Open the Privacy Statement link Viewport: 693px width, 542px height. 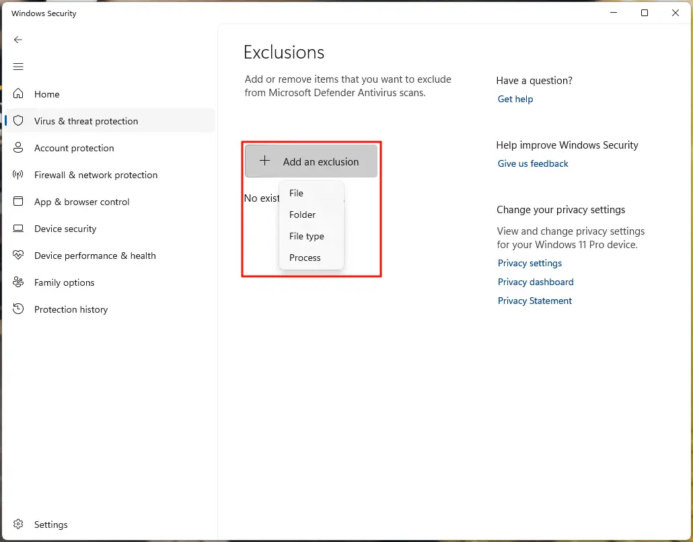[x=535, y=301]
